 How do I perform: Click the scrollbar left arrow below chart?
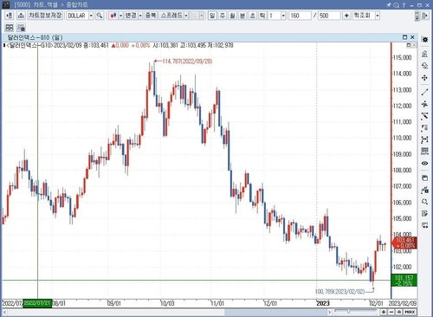[4, 312]
